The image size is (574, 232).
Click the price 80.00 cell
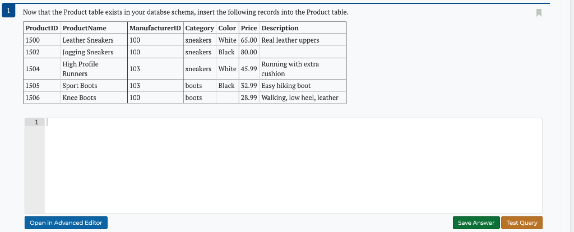click(249, 52)
